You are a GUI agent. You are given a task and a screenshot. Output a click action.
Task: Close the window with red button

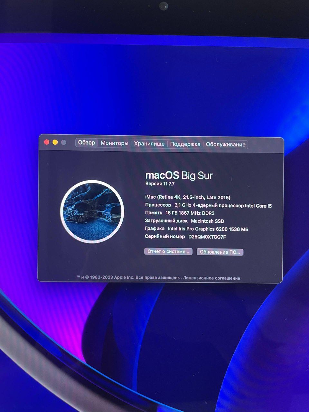pos(47,142)
